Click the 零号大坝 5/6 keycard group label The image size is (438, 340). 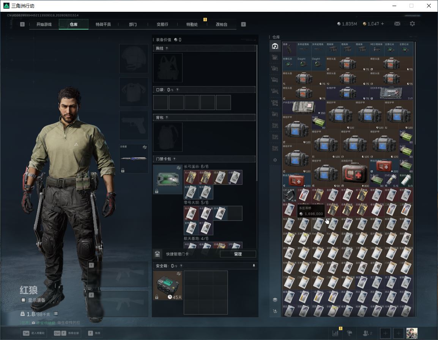196,203
